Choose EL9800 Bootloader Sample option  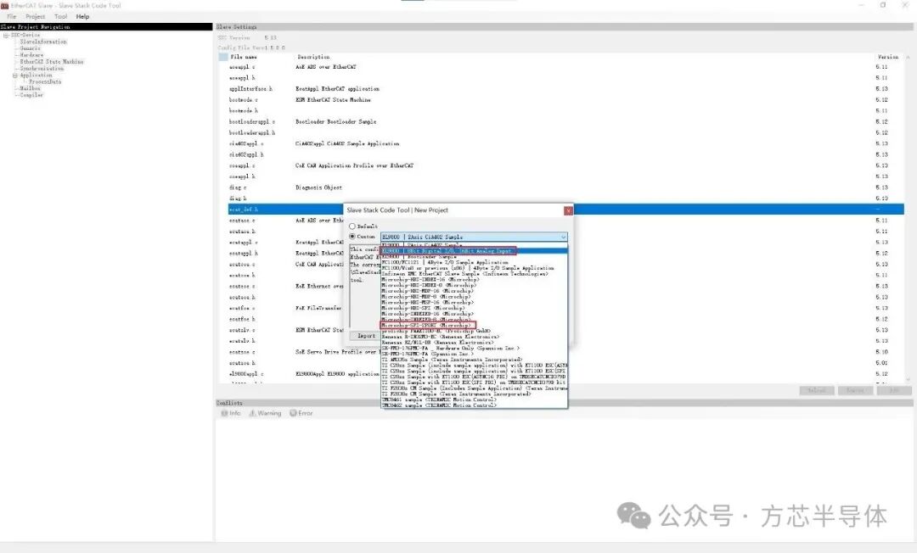[x=474, y=256]
